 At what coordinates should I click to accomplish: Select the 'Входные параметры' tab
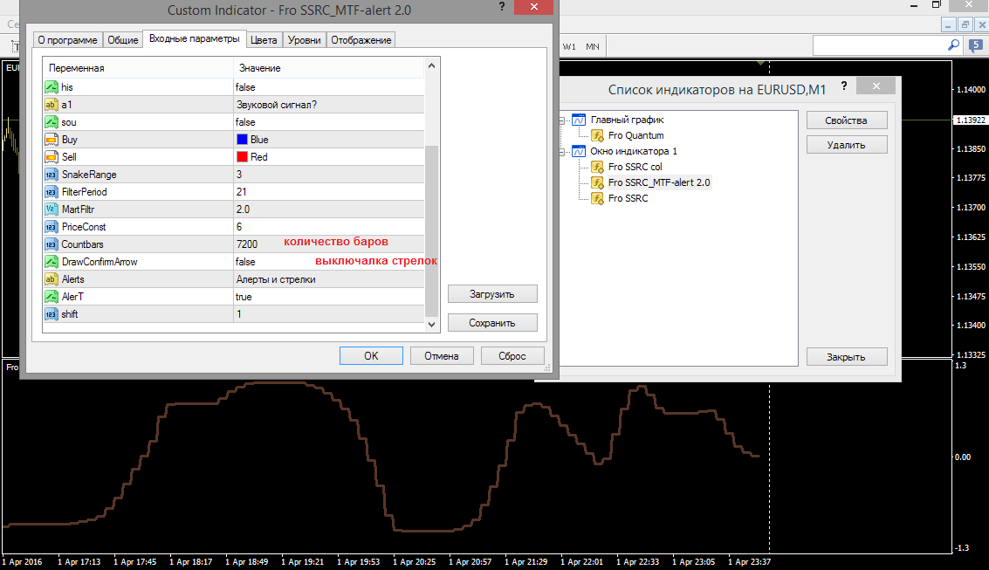click(195, 38)
